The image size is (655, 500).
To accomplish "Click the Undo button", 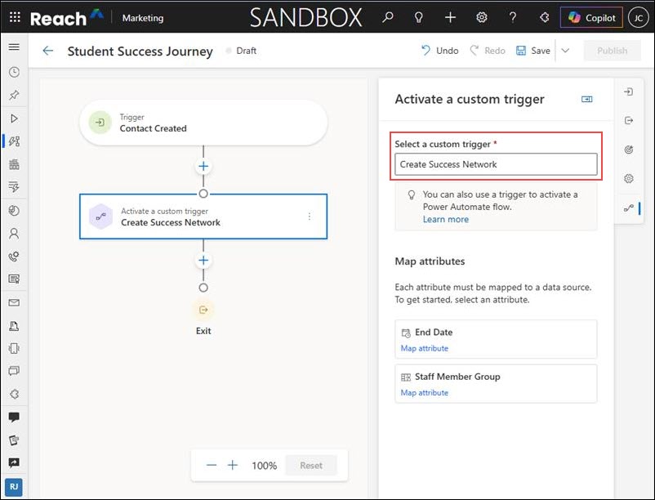I will (x=439, y=51).
